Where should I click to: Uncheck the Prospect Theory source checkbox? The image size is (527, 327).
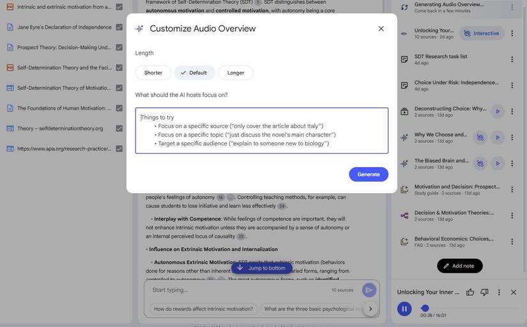(119, 47)
